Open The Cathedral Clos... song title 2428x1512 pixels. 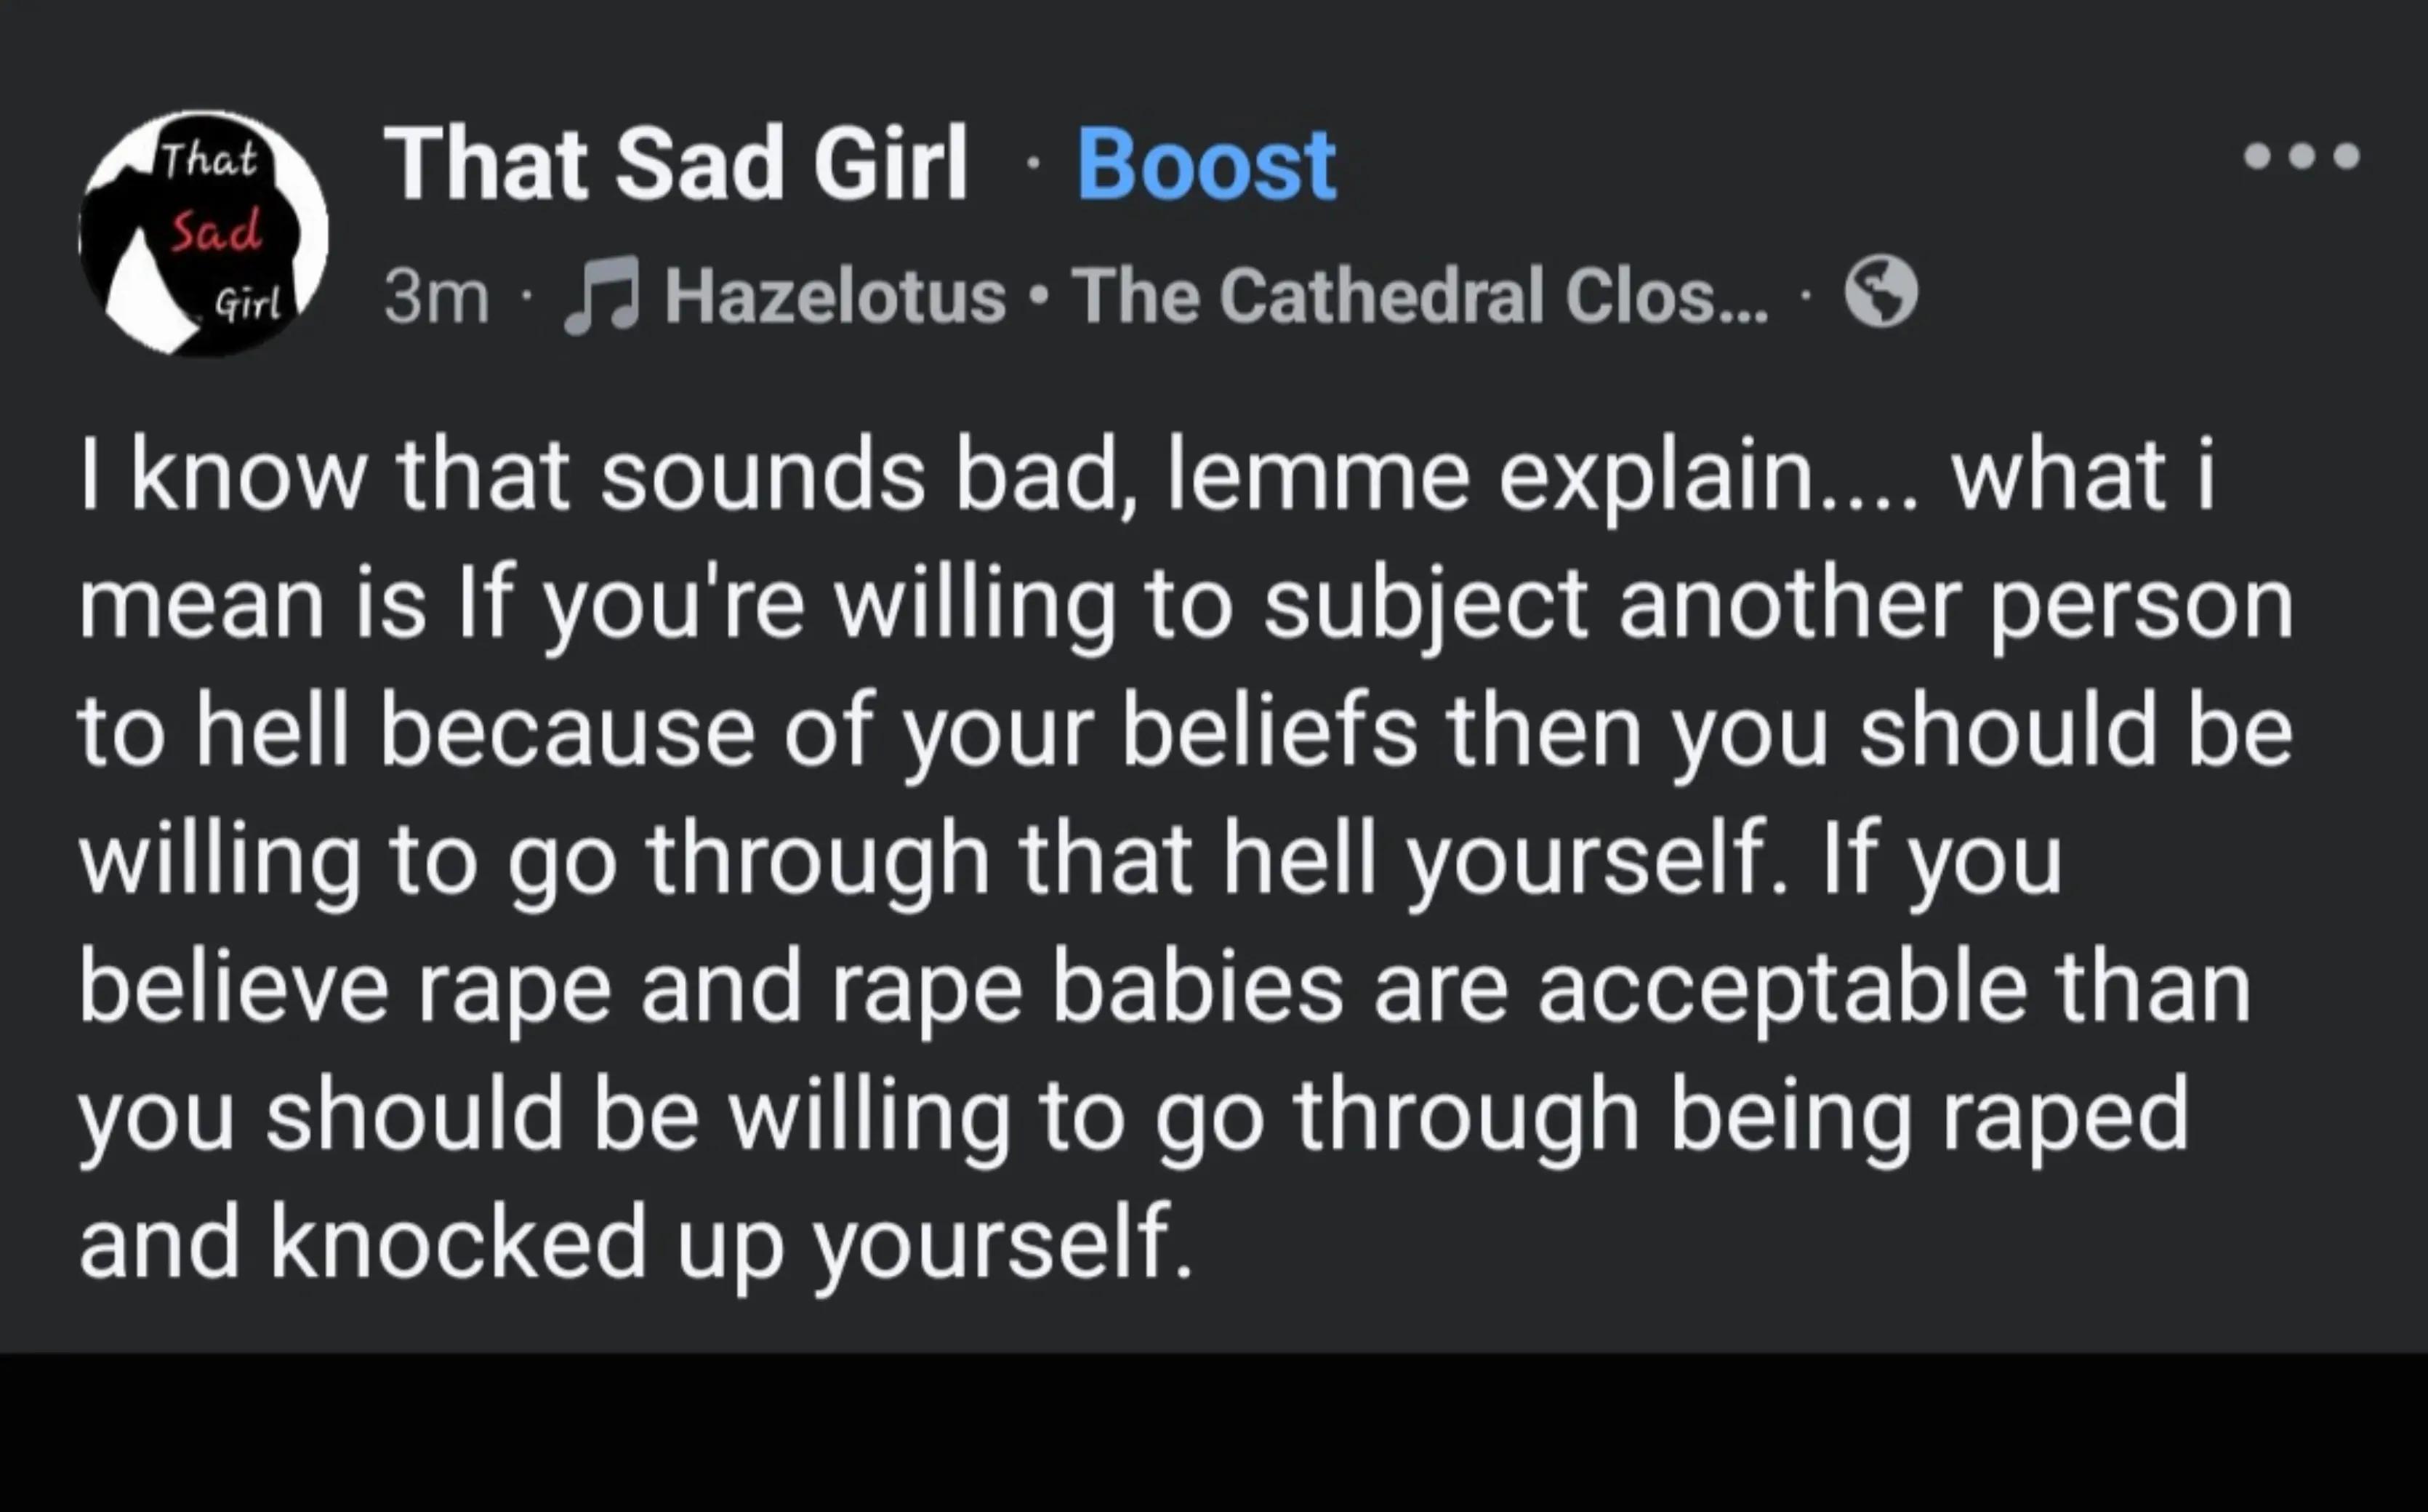click(1420, 296)
